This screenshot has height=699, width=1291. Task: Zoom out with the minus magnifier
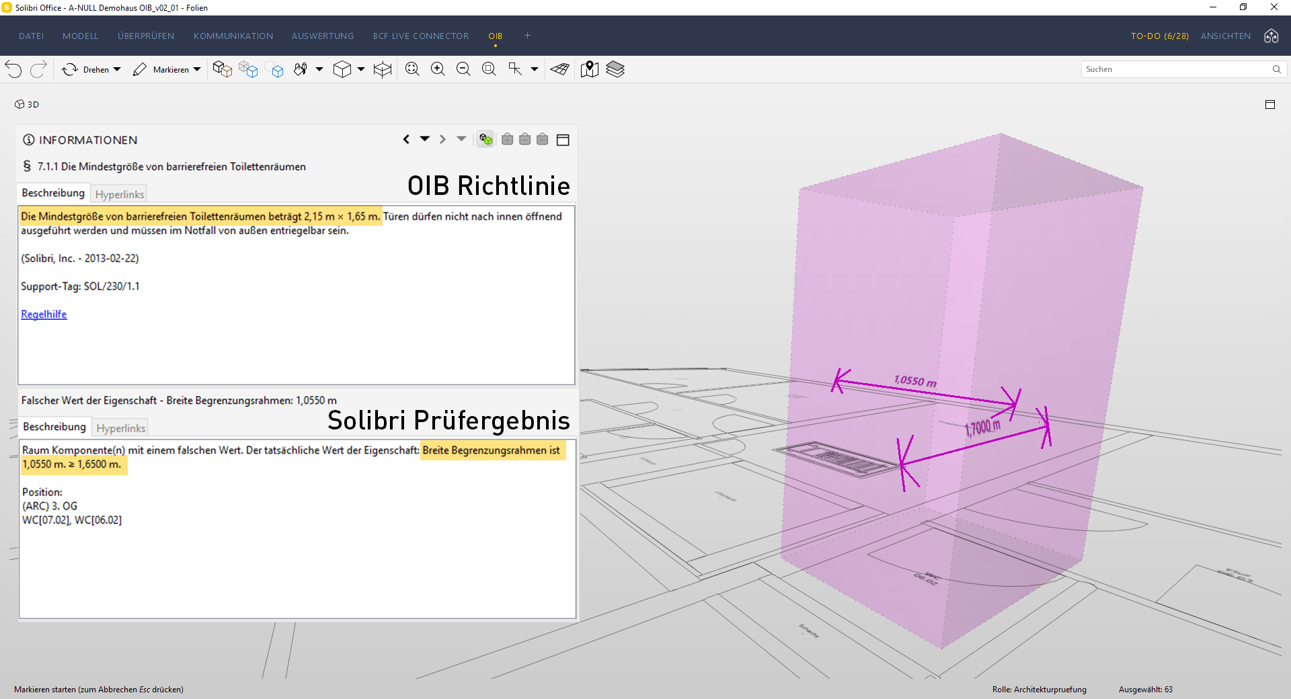[464, 69]
